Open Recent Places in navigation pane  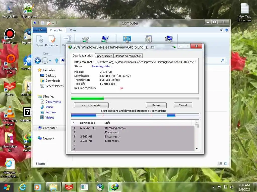click(54, 86)
